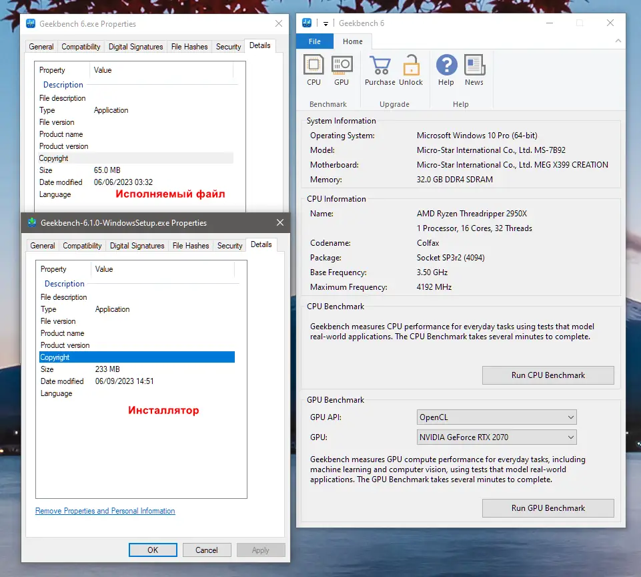The height and width of the screenshot is (577, 641).
Task: Open the quick access toolbar customize arrow
Action: pos(326,24)
